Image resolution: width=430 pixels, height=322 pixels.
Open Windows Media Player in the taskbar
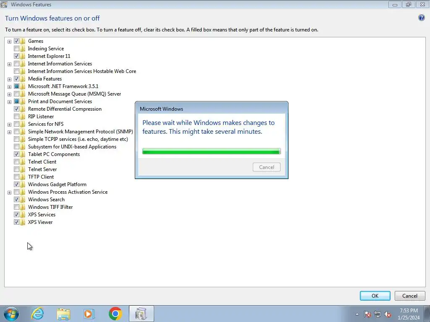click(89, 314)
